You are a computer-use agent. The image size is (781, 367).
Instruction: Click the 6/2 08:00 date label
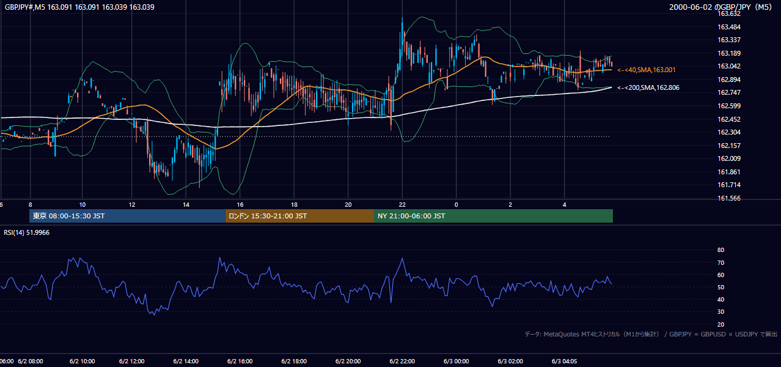31,361
